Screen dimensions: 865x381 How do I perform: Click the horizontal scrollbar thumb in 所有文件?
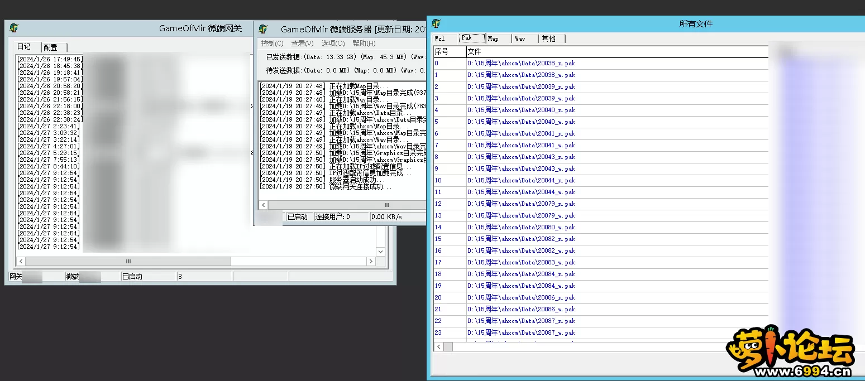(448, 347)
